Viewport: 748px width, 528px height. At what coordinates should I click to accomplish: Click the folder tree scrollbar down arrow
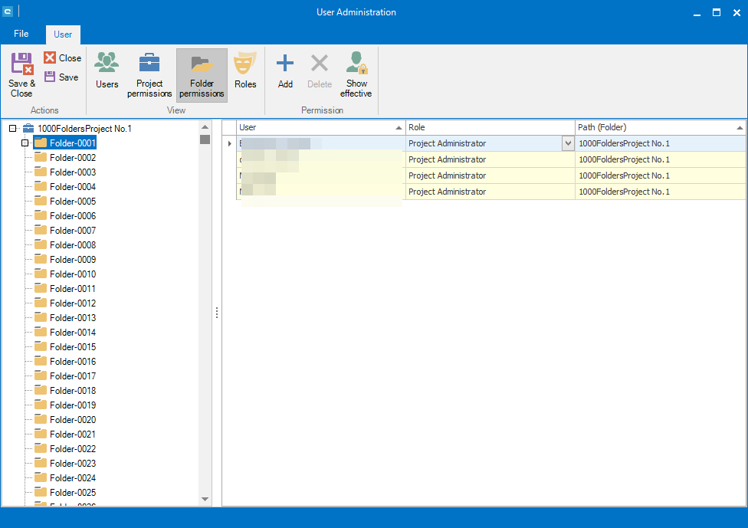click(205, 499)
